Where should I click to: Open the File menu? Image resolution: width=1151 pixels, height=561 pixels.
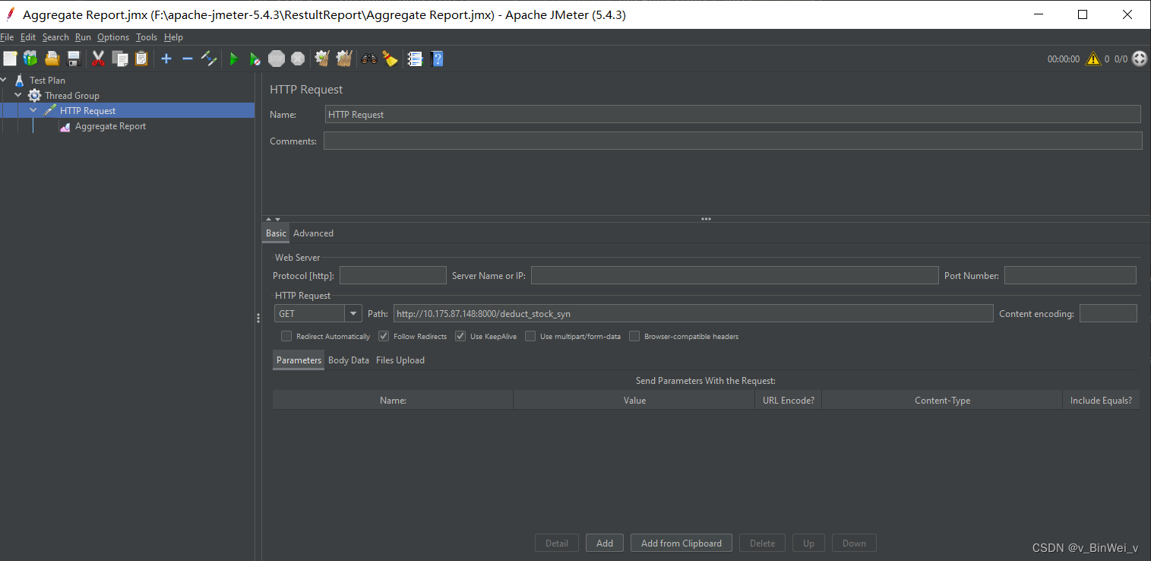[x=7, y=37]
